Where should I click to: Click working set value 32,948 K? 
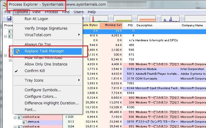tap(116, 122)
